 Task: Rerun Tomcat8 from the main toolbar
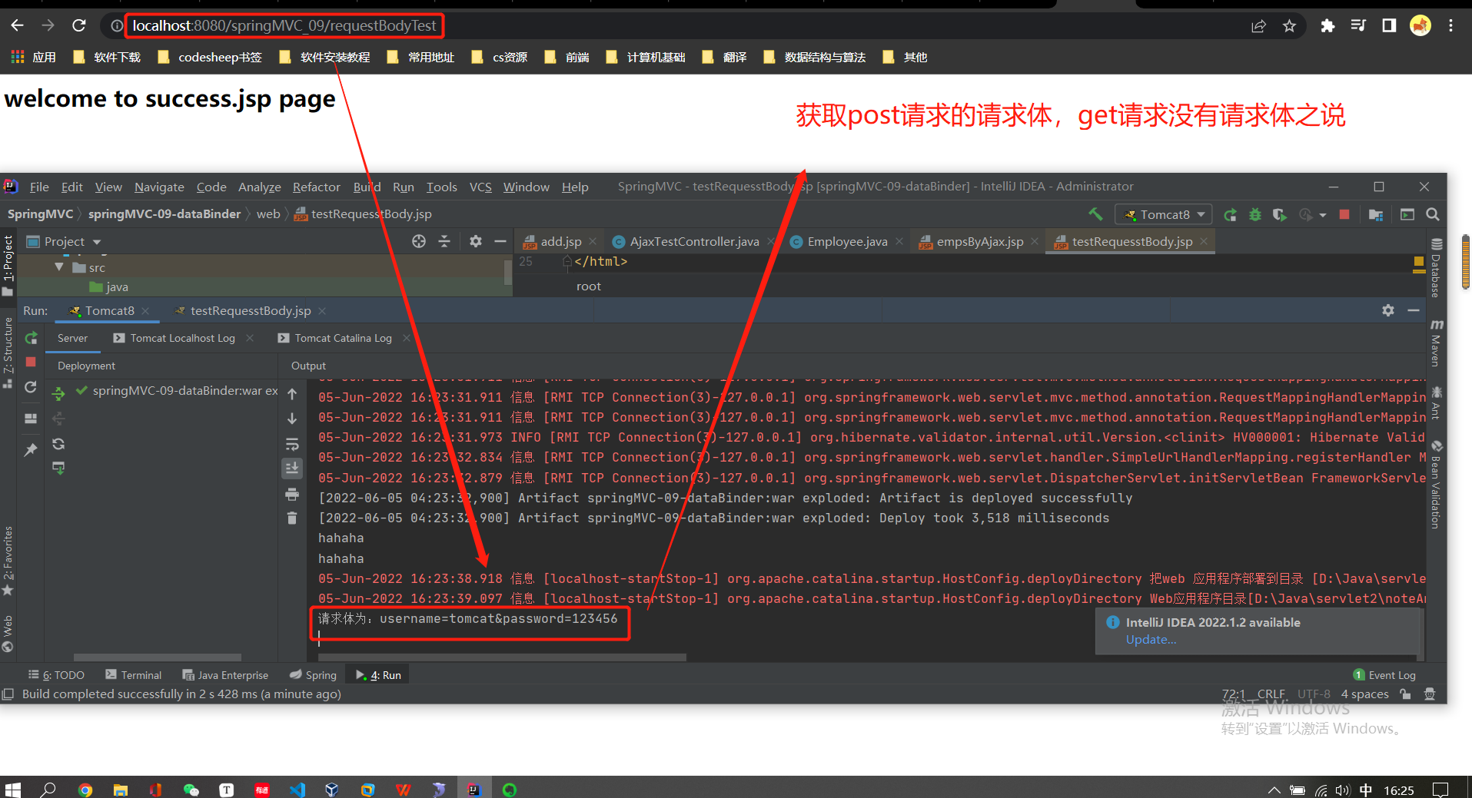click(1230, 214)
